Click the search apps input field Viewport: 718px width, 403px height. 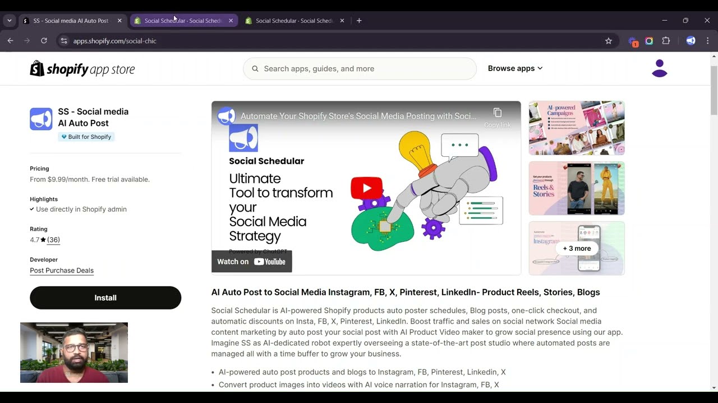pos(360,69)
